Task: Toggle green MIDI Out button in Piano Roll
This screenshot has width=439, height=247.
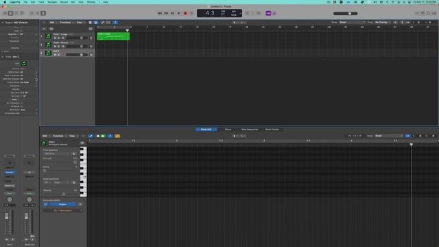Action: pyautogui.click(x=104, y=136)
